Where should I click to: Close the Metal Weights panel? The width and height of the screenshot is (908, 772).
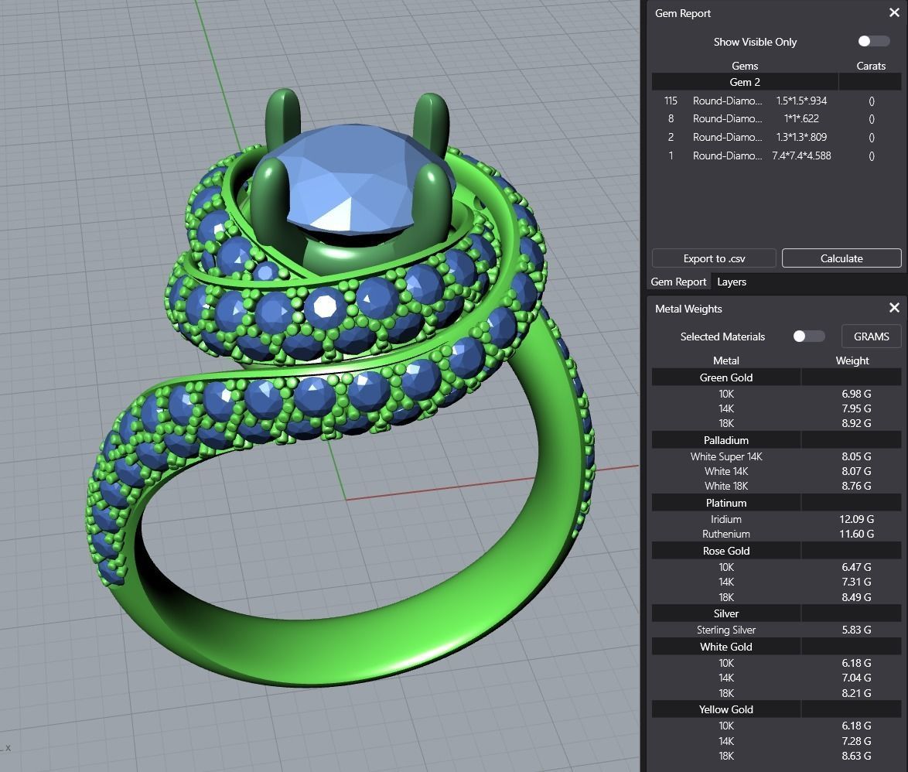[x=894, y=308]
